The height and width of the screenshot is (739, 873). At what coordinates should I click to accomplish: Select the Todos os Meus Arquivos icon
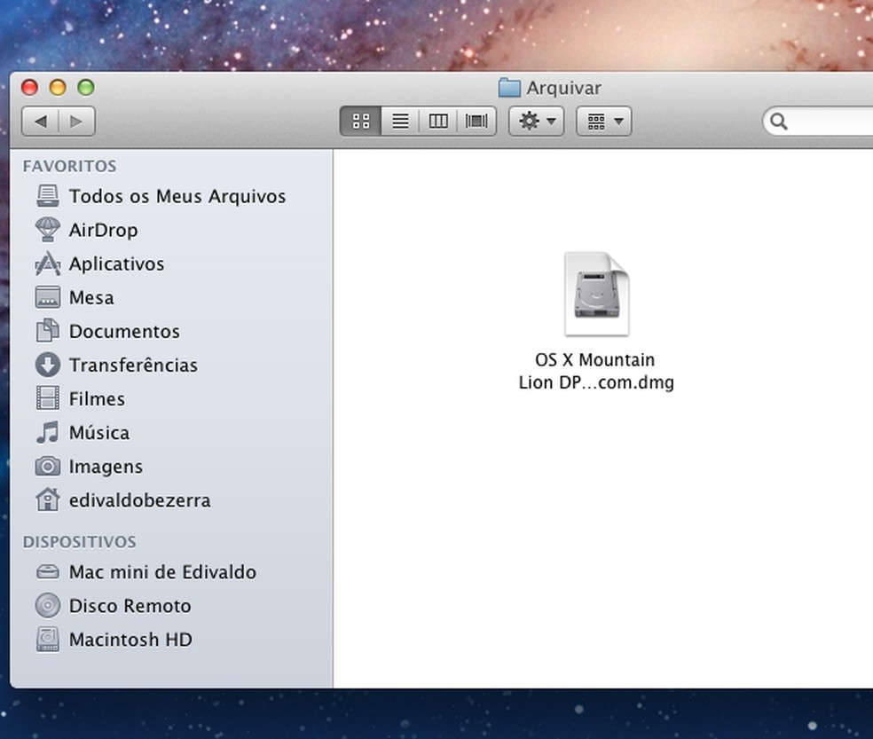48,196
